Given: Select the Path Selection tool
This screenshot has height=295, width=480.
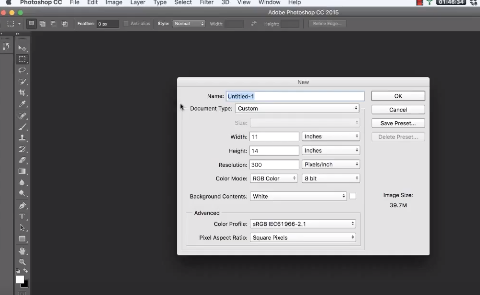Looking at the screenshot, I should click(22, 228).
